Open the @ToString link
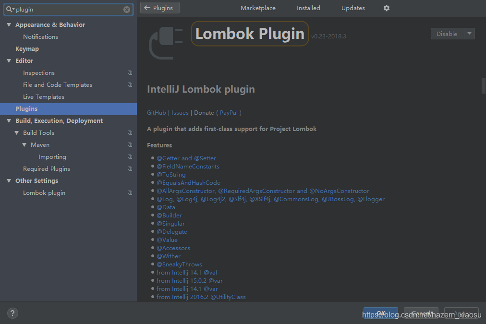 [x=171, y=175]
